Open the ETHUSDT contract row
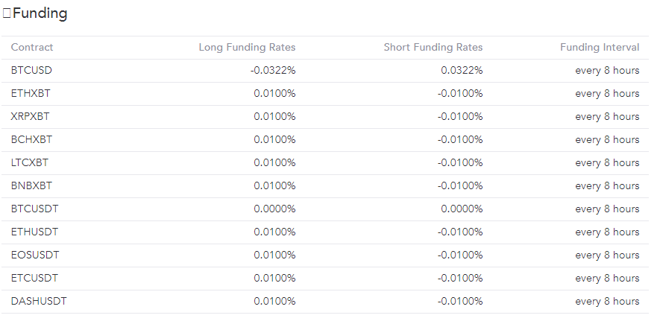 click(34, 232)
